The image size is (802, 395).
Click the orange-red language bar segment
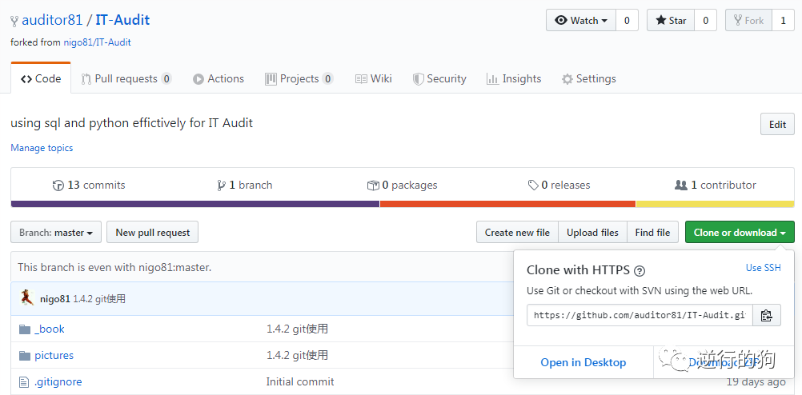[x=508, y=204]
